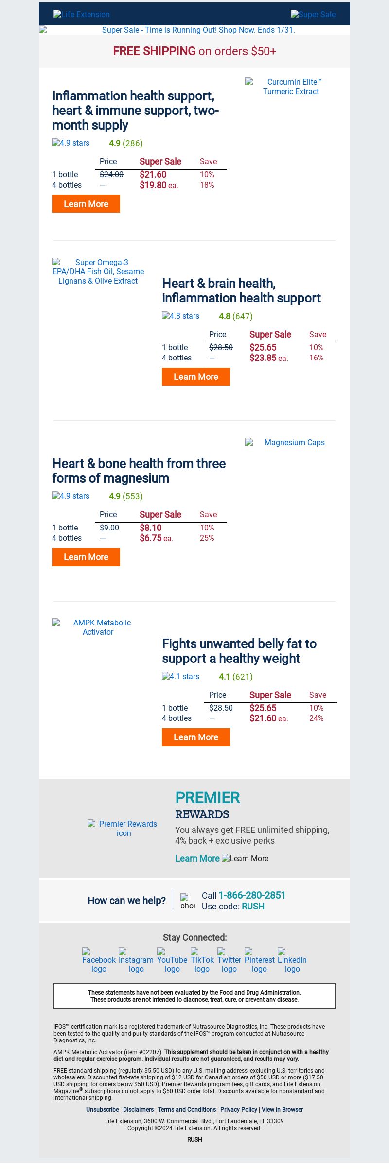Visit the YouTube logo link

pos(172,960)
